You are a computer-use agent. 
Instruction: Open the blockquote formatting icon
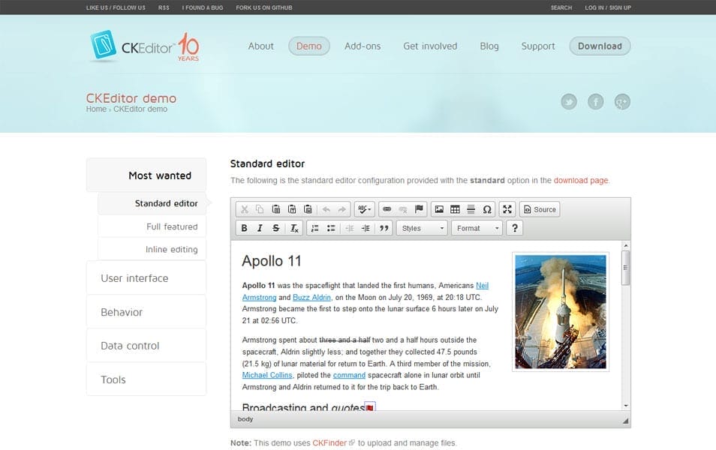click(x=384, y=227)
